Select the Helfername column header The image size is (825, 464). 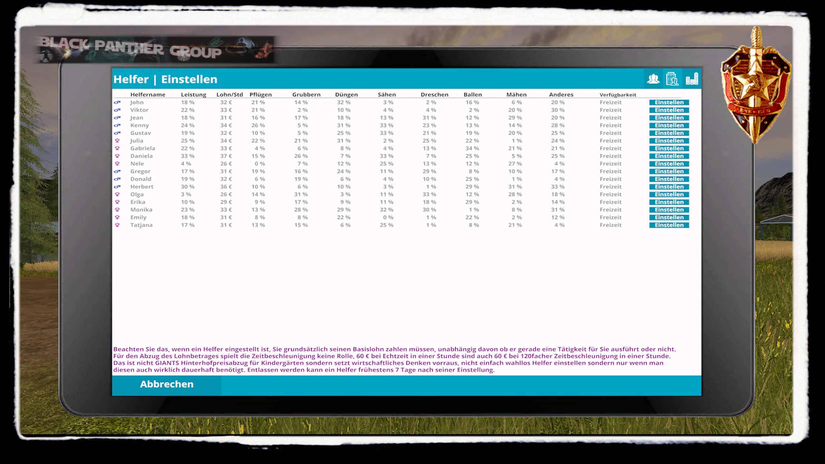[x=148, y=95]
